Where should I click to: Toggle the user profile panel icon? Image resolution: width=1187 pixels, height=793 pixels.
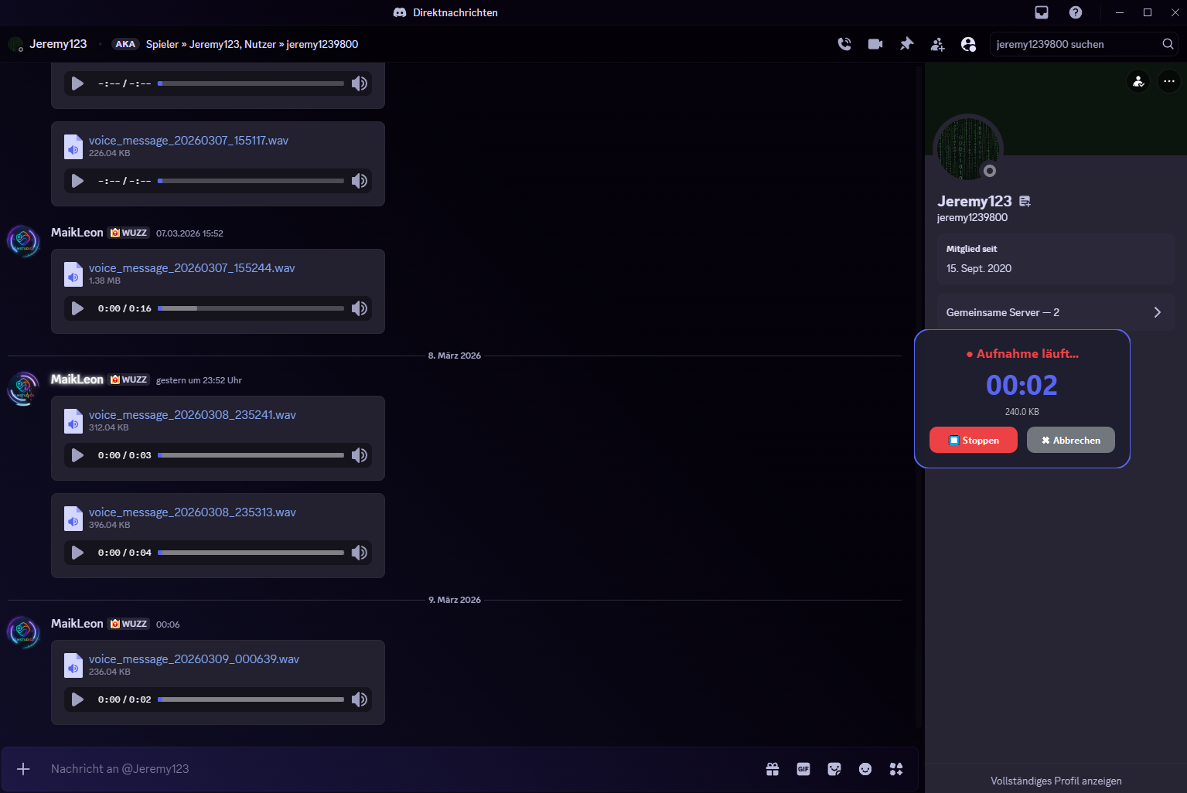click(x=968, y=44)
